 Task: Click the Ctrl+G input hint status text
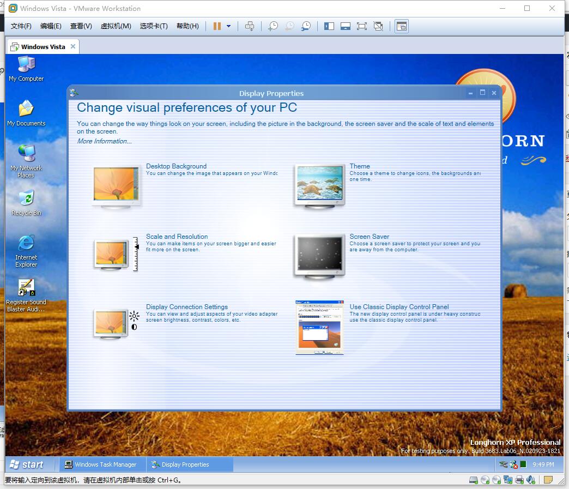tap(93, 480)
